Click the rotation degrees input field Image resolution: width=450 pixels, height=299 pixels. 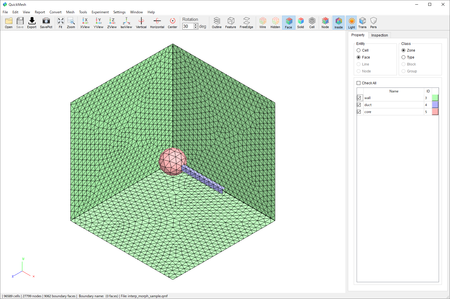[188, 26]
